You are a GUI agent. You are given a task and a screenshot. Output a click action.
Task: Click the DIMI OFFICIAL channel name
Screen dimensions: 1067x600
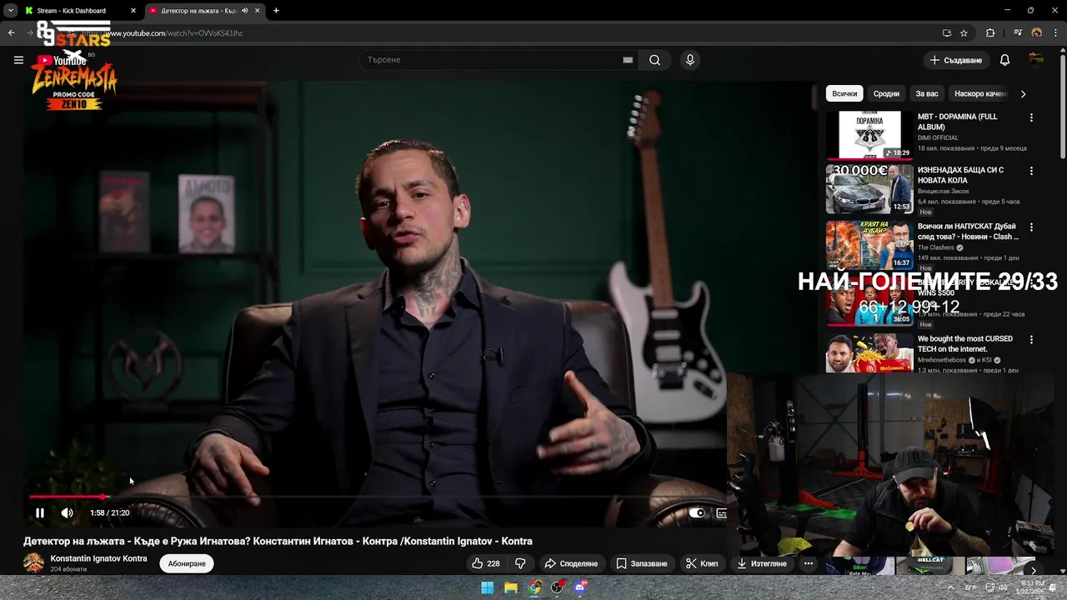[938, 137]
